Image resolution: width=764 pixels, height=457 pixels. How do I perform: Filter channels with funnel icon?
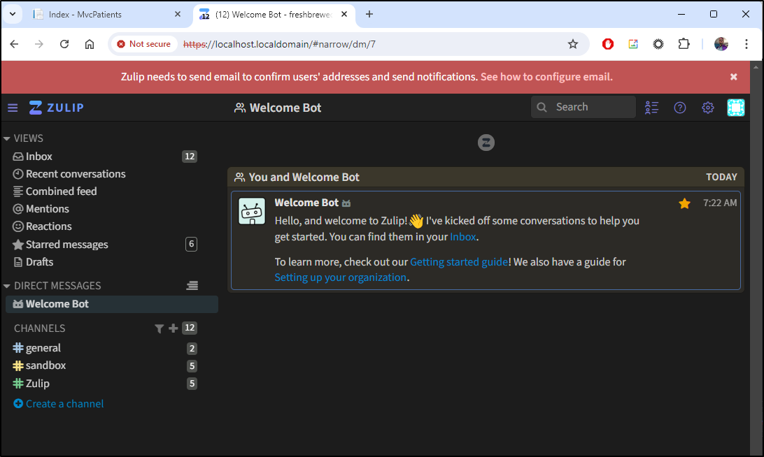[x=159, y=328]
